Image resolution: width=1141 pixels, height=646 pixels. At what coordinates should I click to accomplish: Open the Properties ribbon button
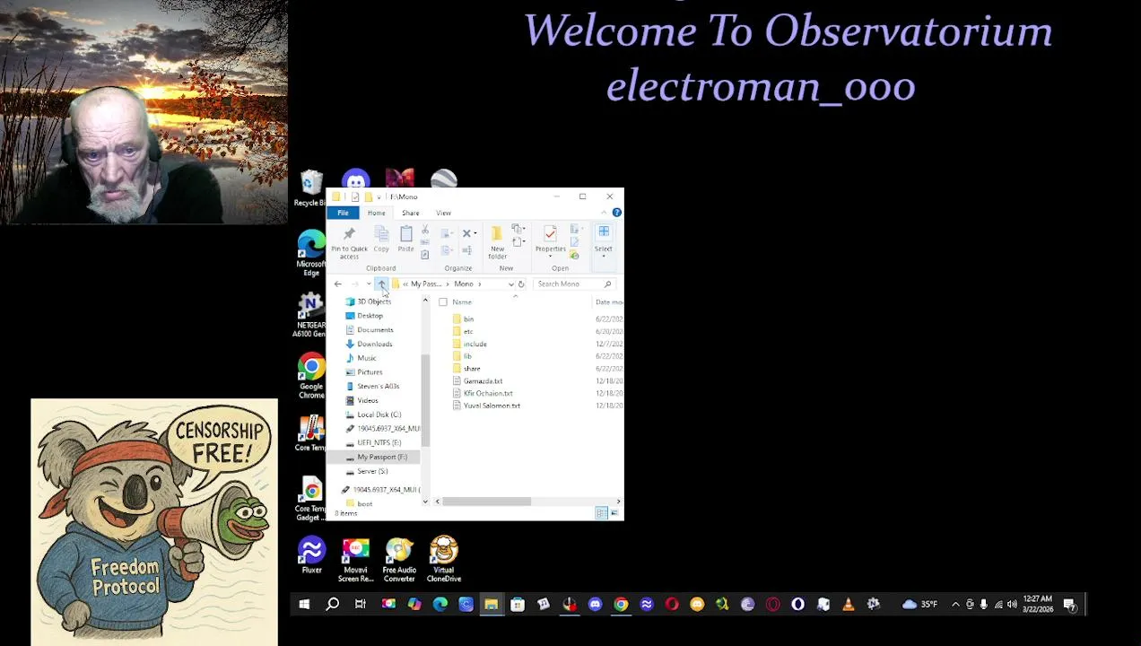click(550, 239)
